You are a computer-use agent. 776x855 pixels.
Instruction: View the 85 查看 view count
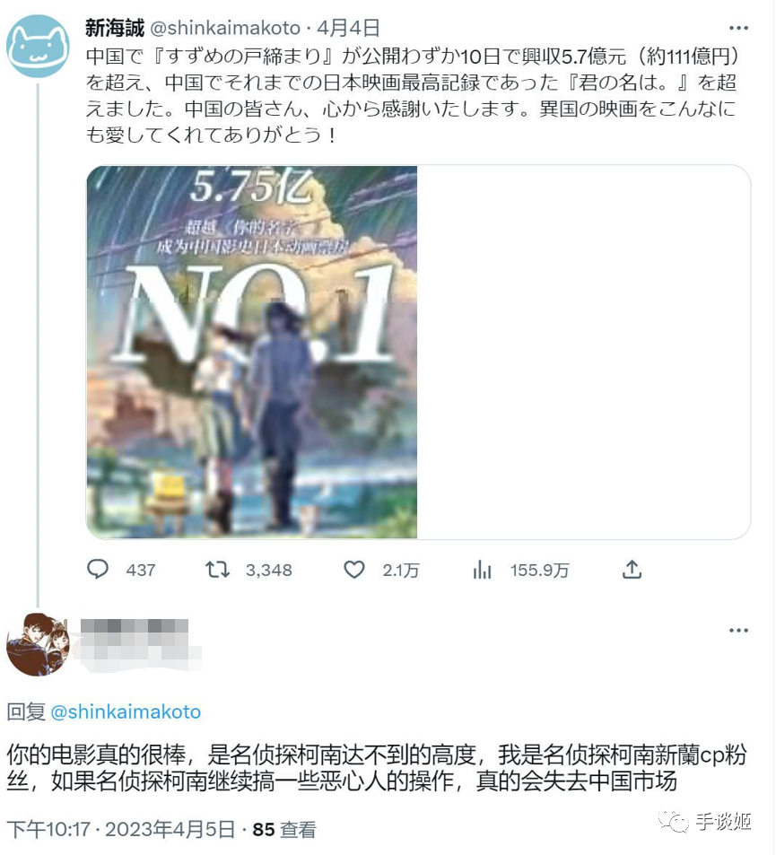[x=284, y=829]
